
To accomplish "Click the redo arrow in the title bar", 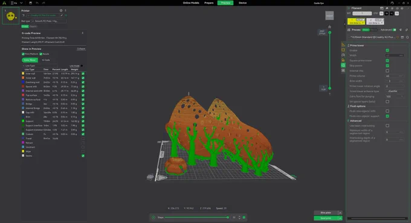I will [x=44, y=3].
